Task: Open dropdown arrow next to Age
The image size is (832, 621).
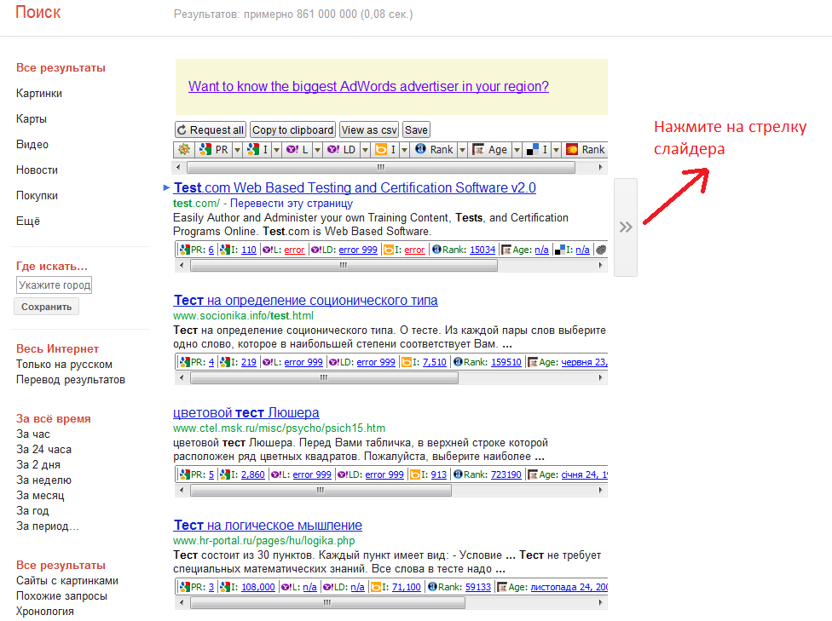Action: 517,150
